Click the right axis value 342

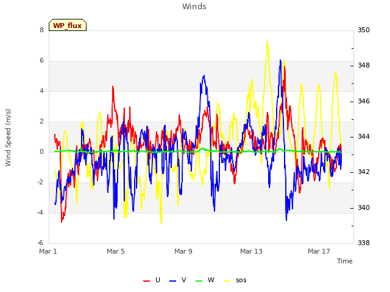click(364, 172)
